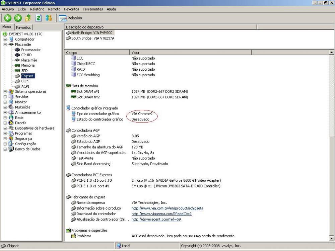
Task: Select SPD under Placa mãe
Action: pyautogui.click(x=24, y=71)
